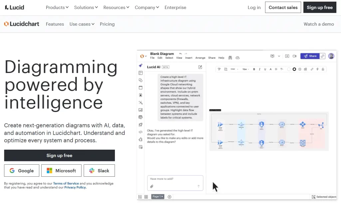Switch to page grid view icon
The image size is (341, 203).
146,197
